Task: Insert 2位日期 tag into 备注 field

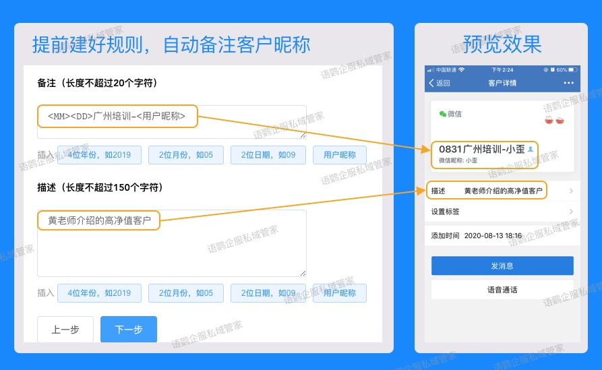Action: 264,155
